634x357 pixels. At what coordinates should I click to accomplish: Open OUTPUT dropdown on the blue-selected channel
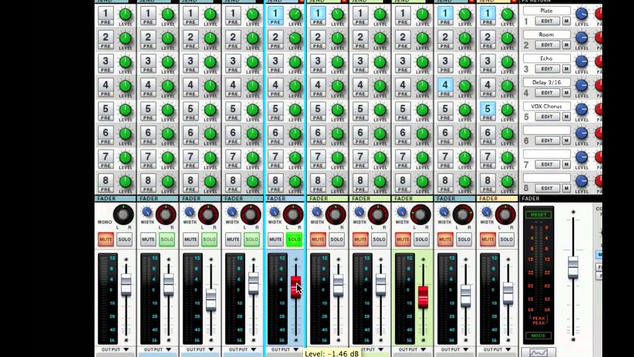point(285,350)
